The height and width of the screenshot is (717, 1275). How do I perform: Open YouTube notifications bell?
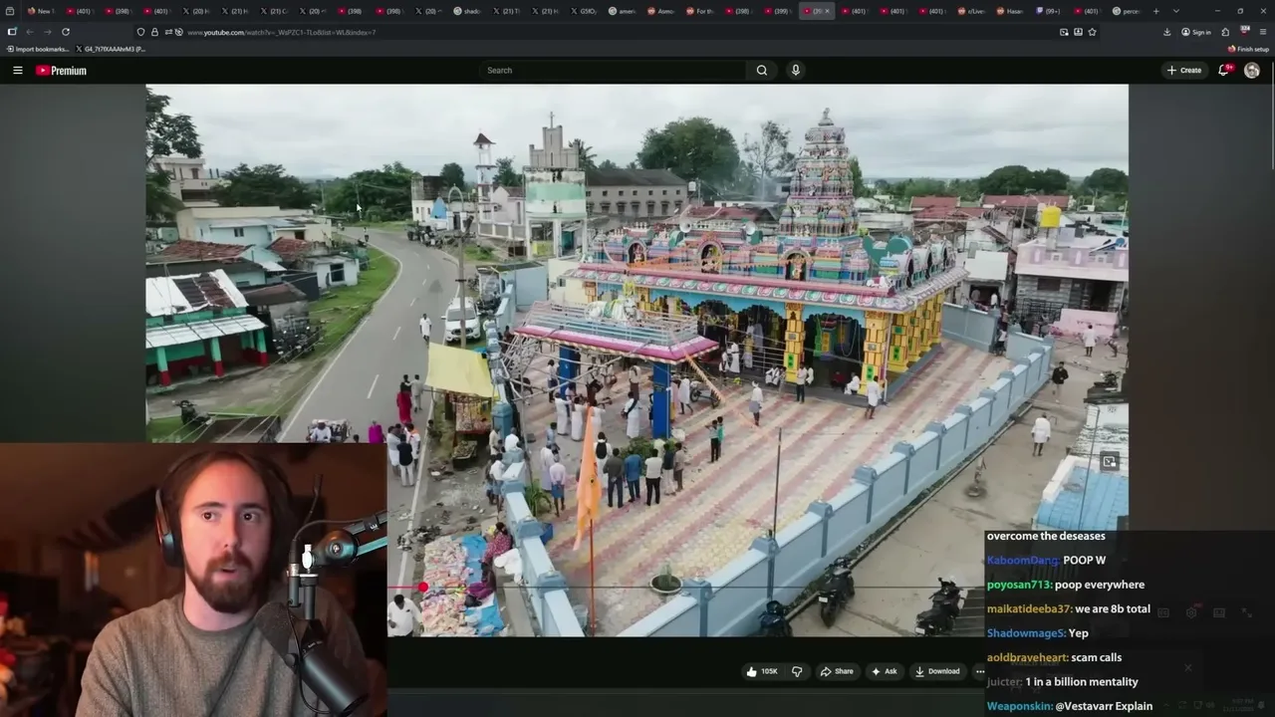click(1223, 71)
